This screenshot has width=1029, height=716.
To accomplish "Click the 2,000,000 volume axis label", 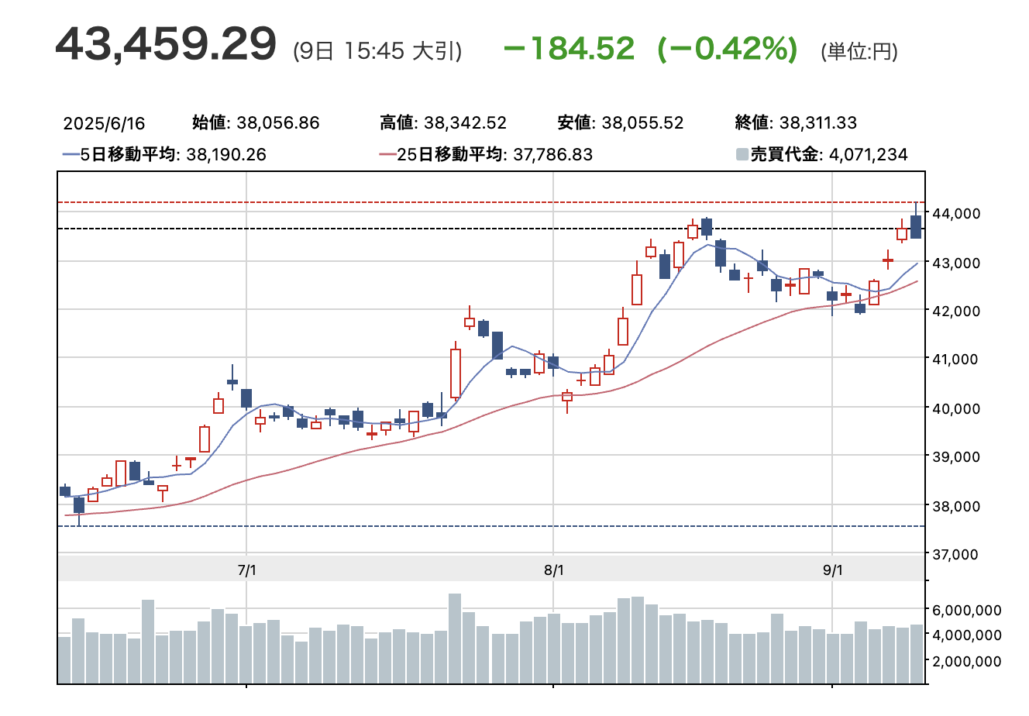I will pos(967,661).
